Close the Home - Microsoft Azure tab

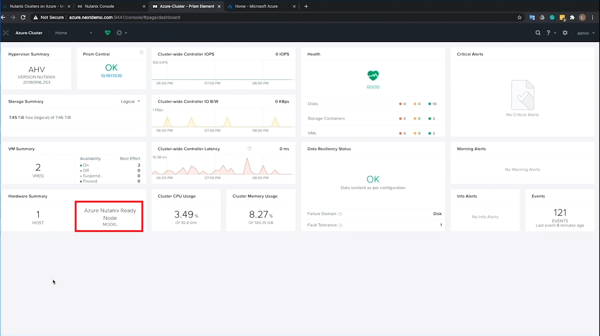294,6
